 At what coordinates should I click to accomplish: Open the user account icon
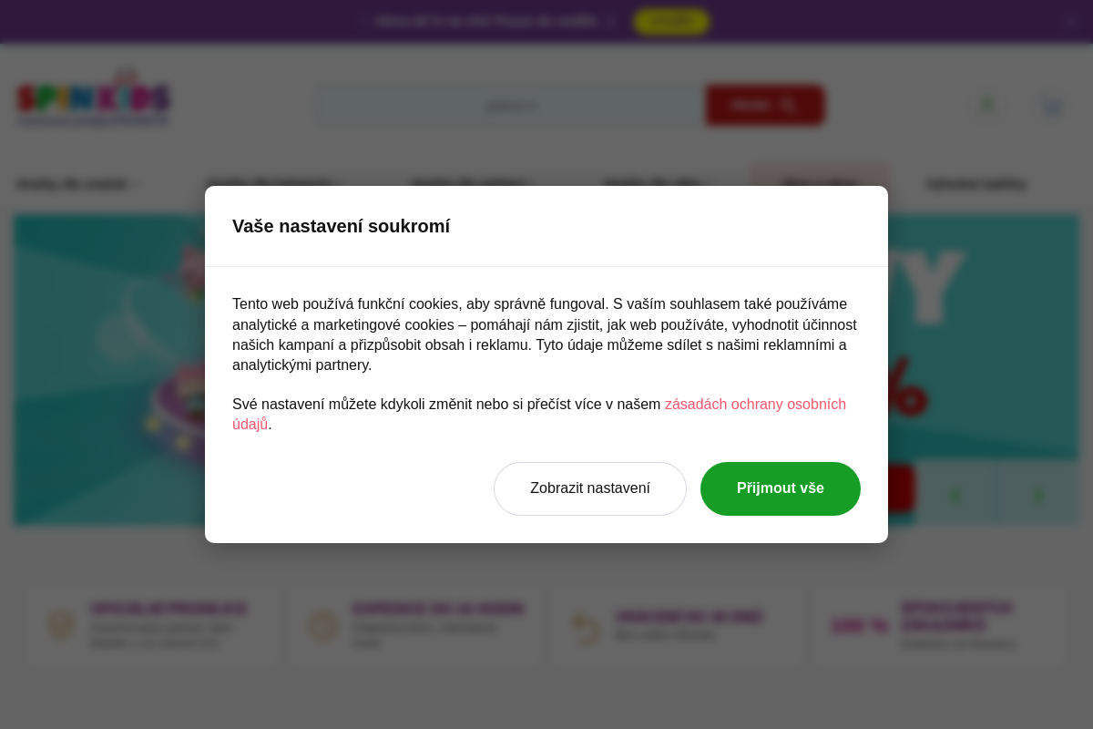pos(987,106)
